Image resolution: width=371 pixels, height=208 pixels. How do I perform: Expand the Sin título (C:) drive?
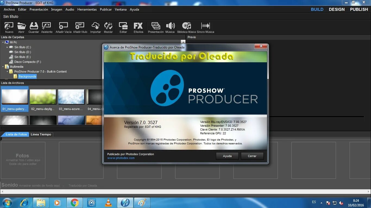coord(7,47)
